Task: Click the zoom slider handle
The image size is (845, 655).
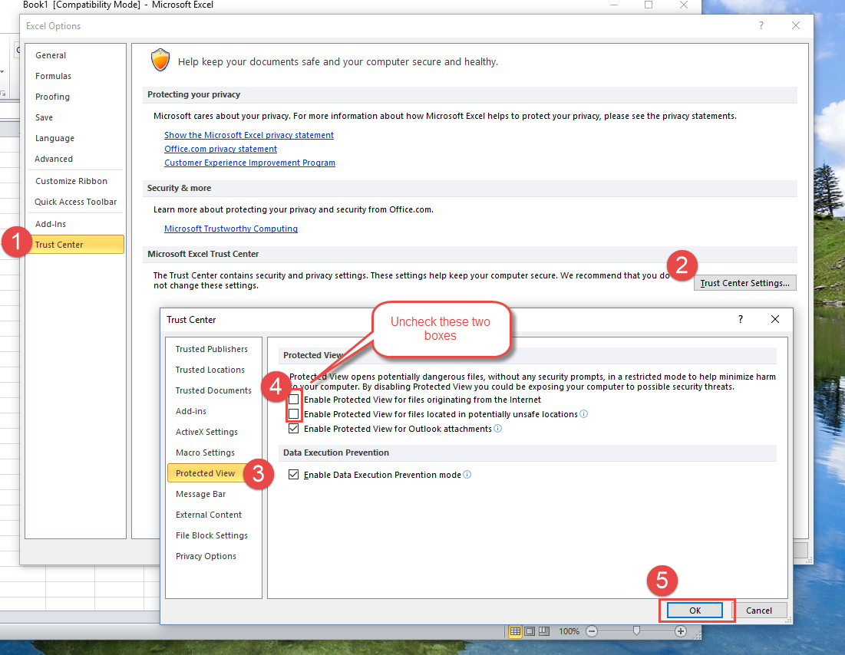Action: 636,630
